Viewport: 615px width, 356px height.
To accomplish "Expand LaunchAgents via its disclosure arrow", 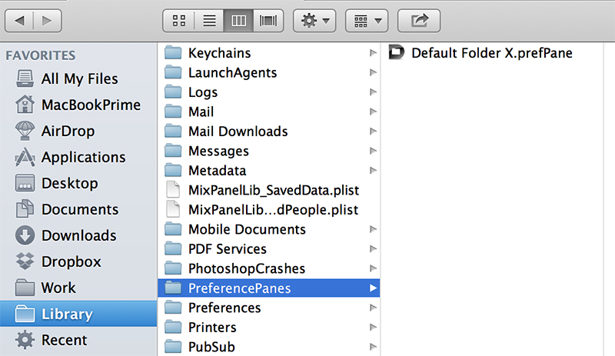I will tap(373, 72).
